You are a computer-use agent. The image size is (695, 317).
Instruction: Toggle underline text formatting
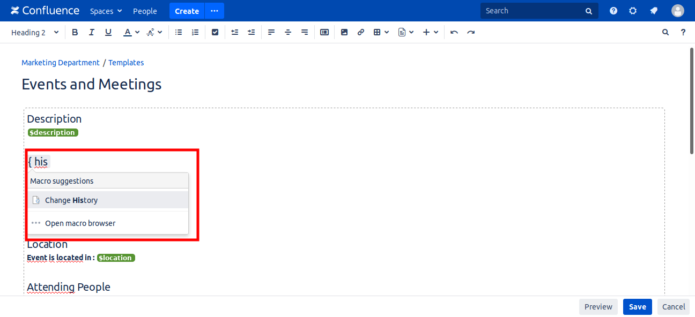coord(108,32)
